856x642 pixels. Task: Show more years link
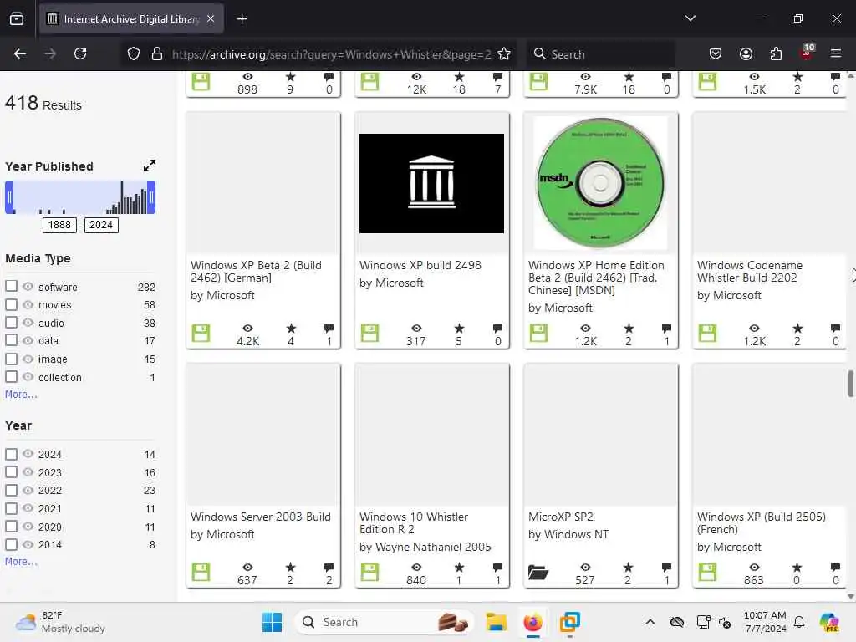point(21,561)
